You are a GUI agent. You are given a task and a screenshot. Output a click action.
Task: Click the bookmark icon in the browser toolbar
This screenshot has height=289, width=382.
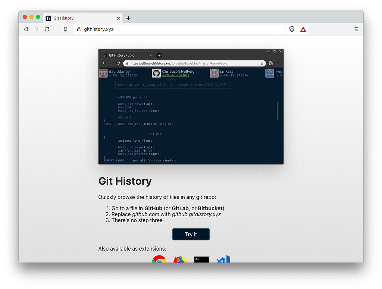tap(65, 29)
